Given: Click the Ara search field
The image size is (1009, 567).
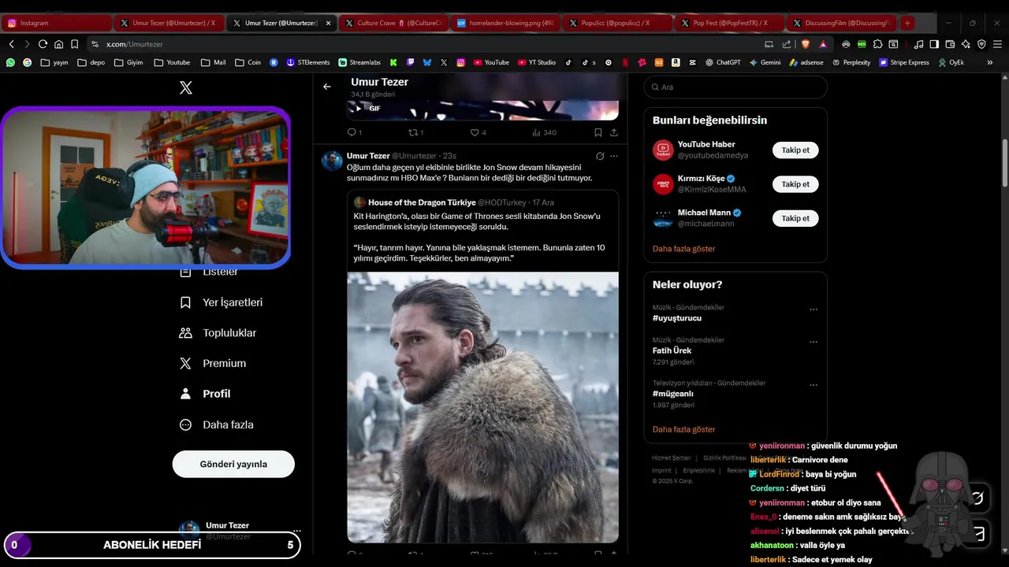Looking at the screenshot, I should coord(735,87).
